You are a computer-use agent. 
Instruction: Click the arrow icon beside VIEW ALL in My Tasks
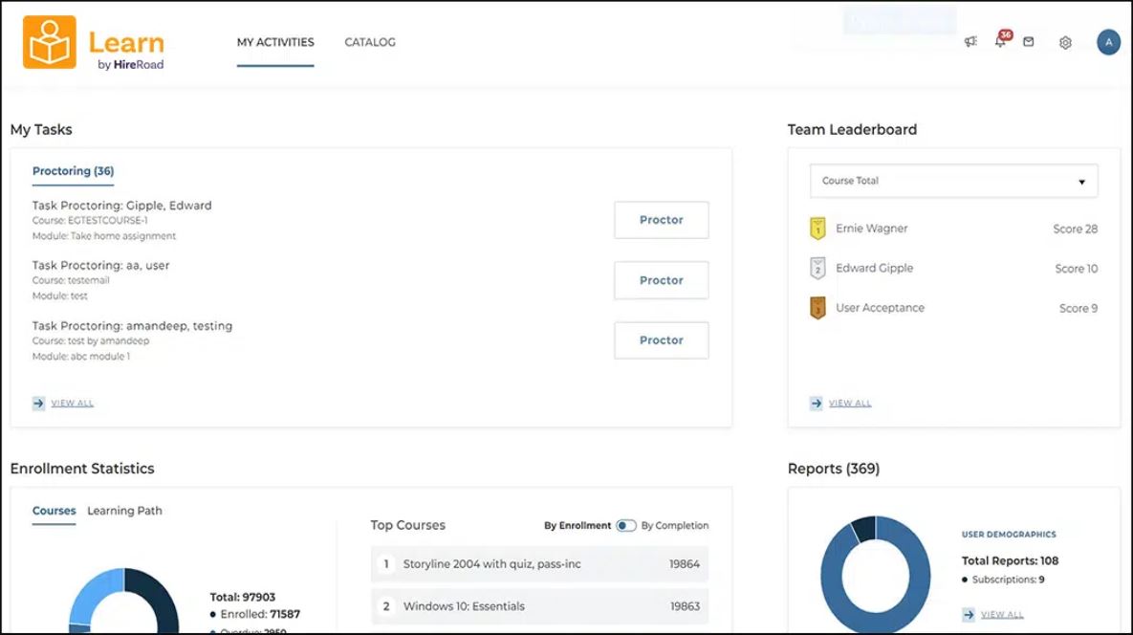point(37,403)
